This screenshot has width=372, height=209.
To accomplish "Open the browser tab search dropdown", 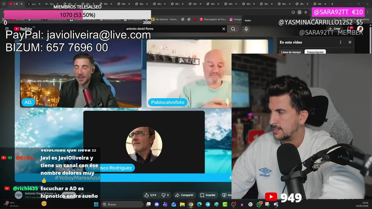I will click(x=4, y=4).
